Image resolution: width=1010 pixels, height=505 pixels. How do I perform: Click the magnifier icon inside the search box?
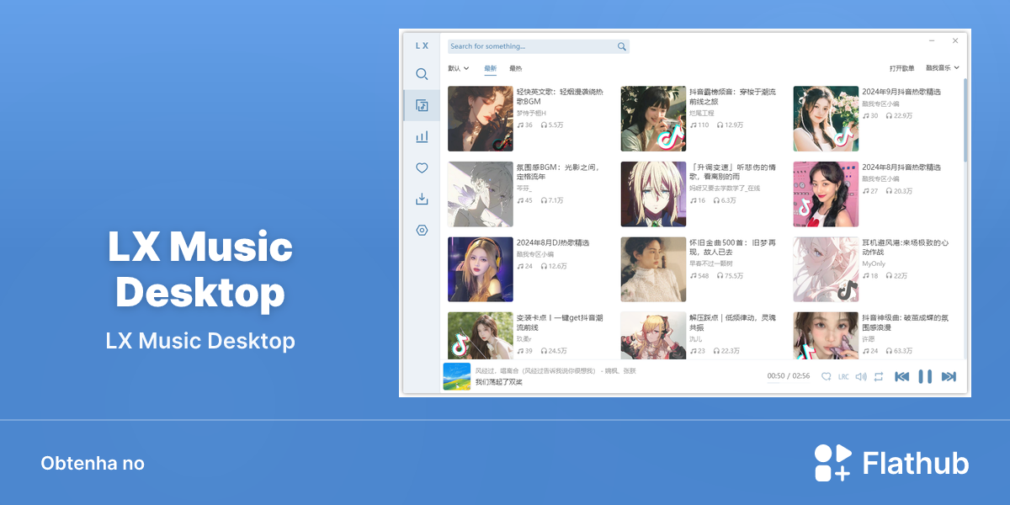coord(622,46)
